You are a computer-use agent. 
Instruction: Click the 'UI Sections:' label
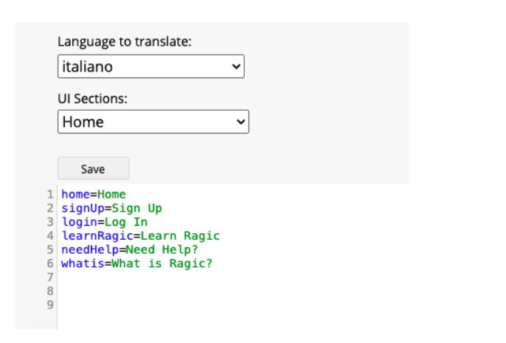point(93,99)
